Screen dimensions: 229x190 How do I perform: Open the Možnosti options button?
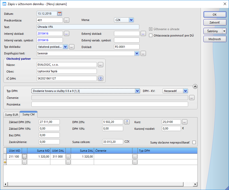pos(215,39)
